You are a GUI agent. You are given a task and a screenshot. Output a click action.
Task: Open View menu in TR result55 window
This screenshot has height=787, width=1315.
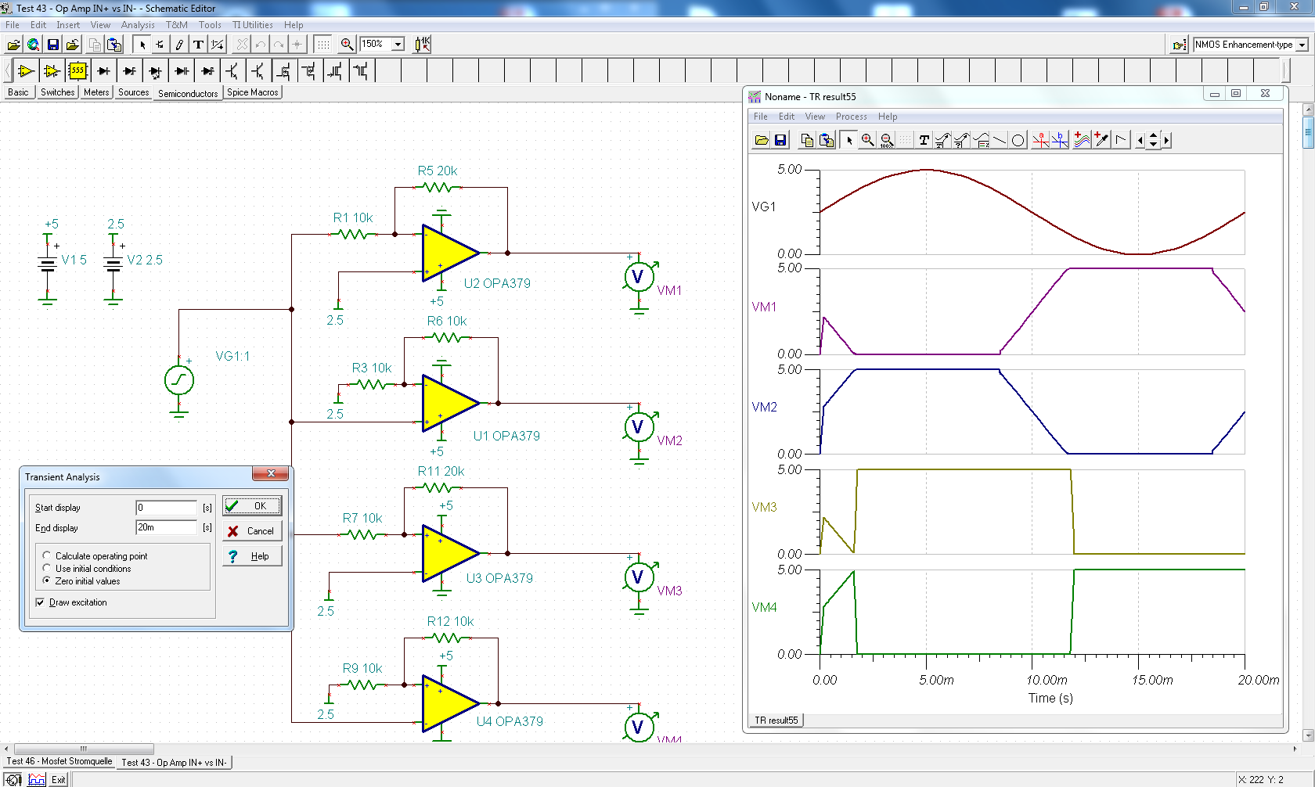coord(815,117)
